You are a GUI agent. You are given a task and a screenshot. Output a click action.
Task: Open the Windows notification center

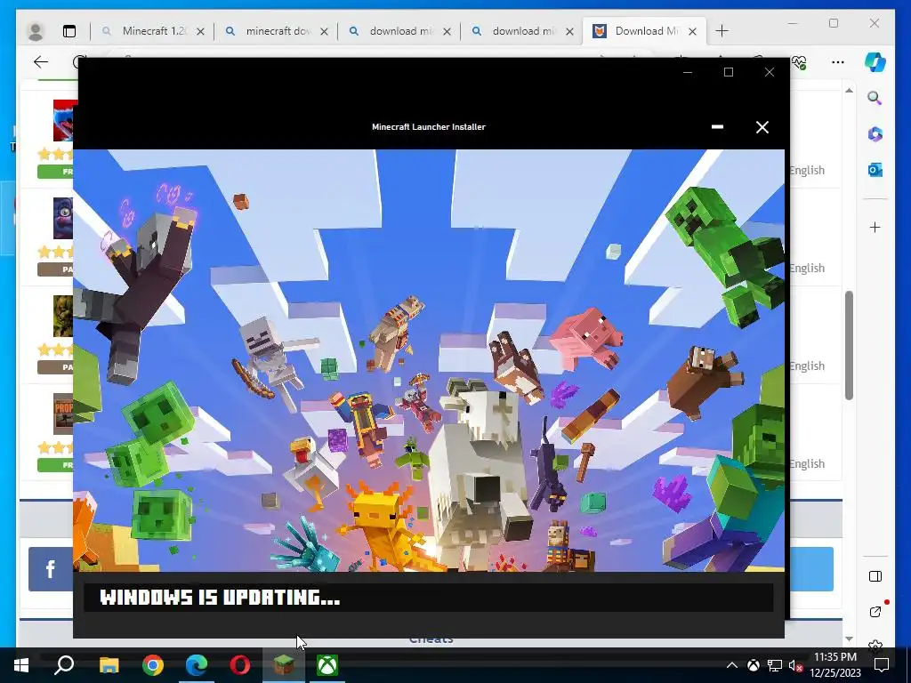(882, 665)
